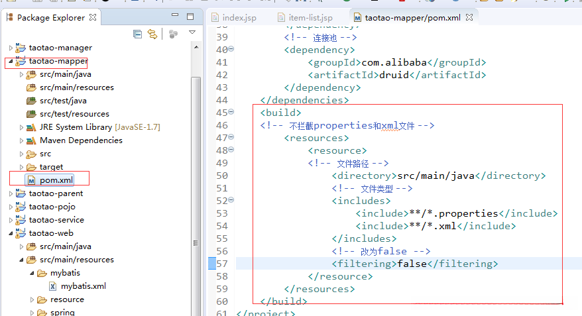Image resolution: width=582 pixels, height=316 pixels.
Task: Expand the src folder in taotao-mapper
Action: (21, 154)
